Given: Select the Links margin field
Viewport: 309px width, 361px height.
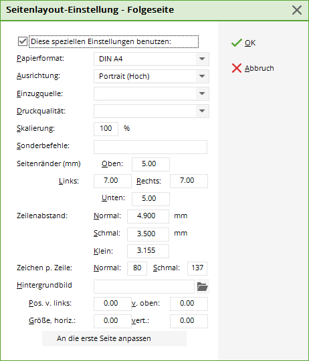Looking at the screenshot, I should (112, 181).
